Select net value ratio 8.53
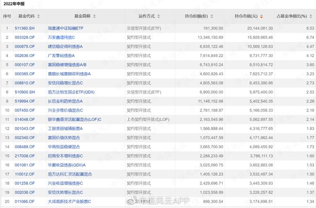 coord(310,28)
